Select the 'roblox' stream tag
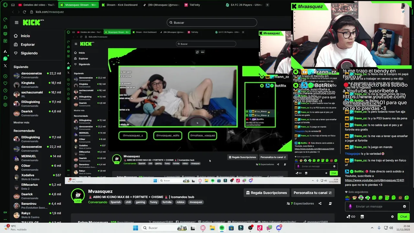This screenshot has height=233, width=414. point(180,202)
